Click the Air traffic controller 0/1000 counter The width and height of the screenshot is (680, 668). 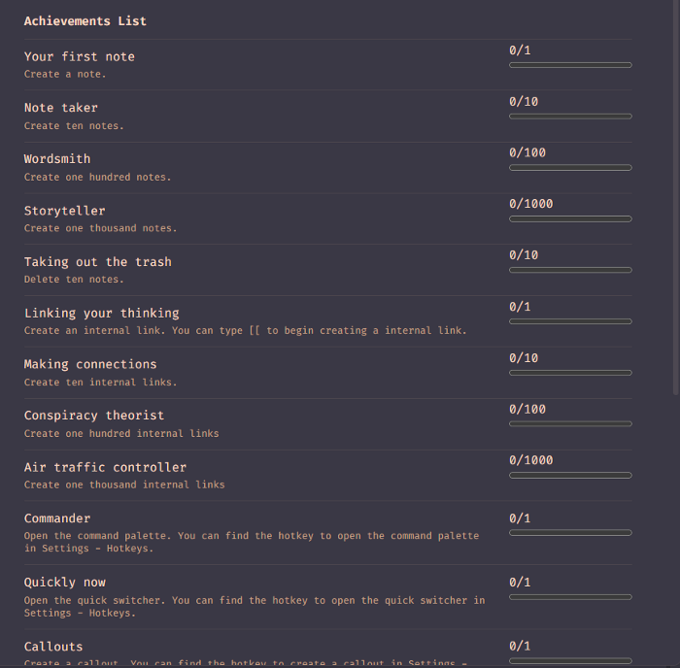pos(530,460)
